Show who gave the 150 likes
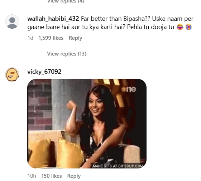This screenshot has width=201, height=181. coord(51,176)
